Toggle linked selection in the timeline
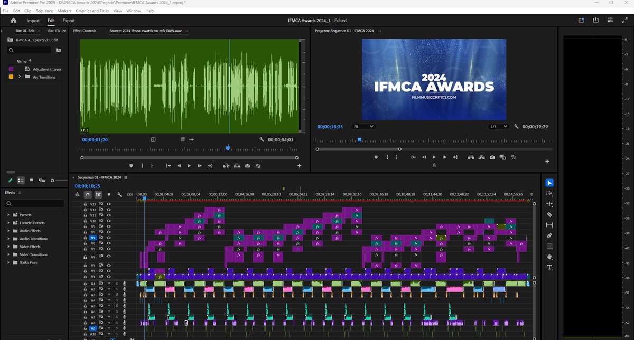Screen dimensions: 634x340 (x=98, y=194)
